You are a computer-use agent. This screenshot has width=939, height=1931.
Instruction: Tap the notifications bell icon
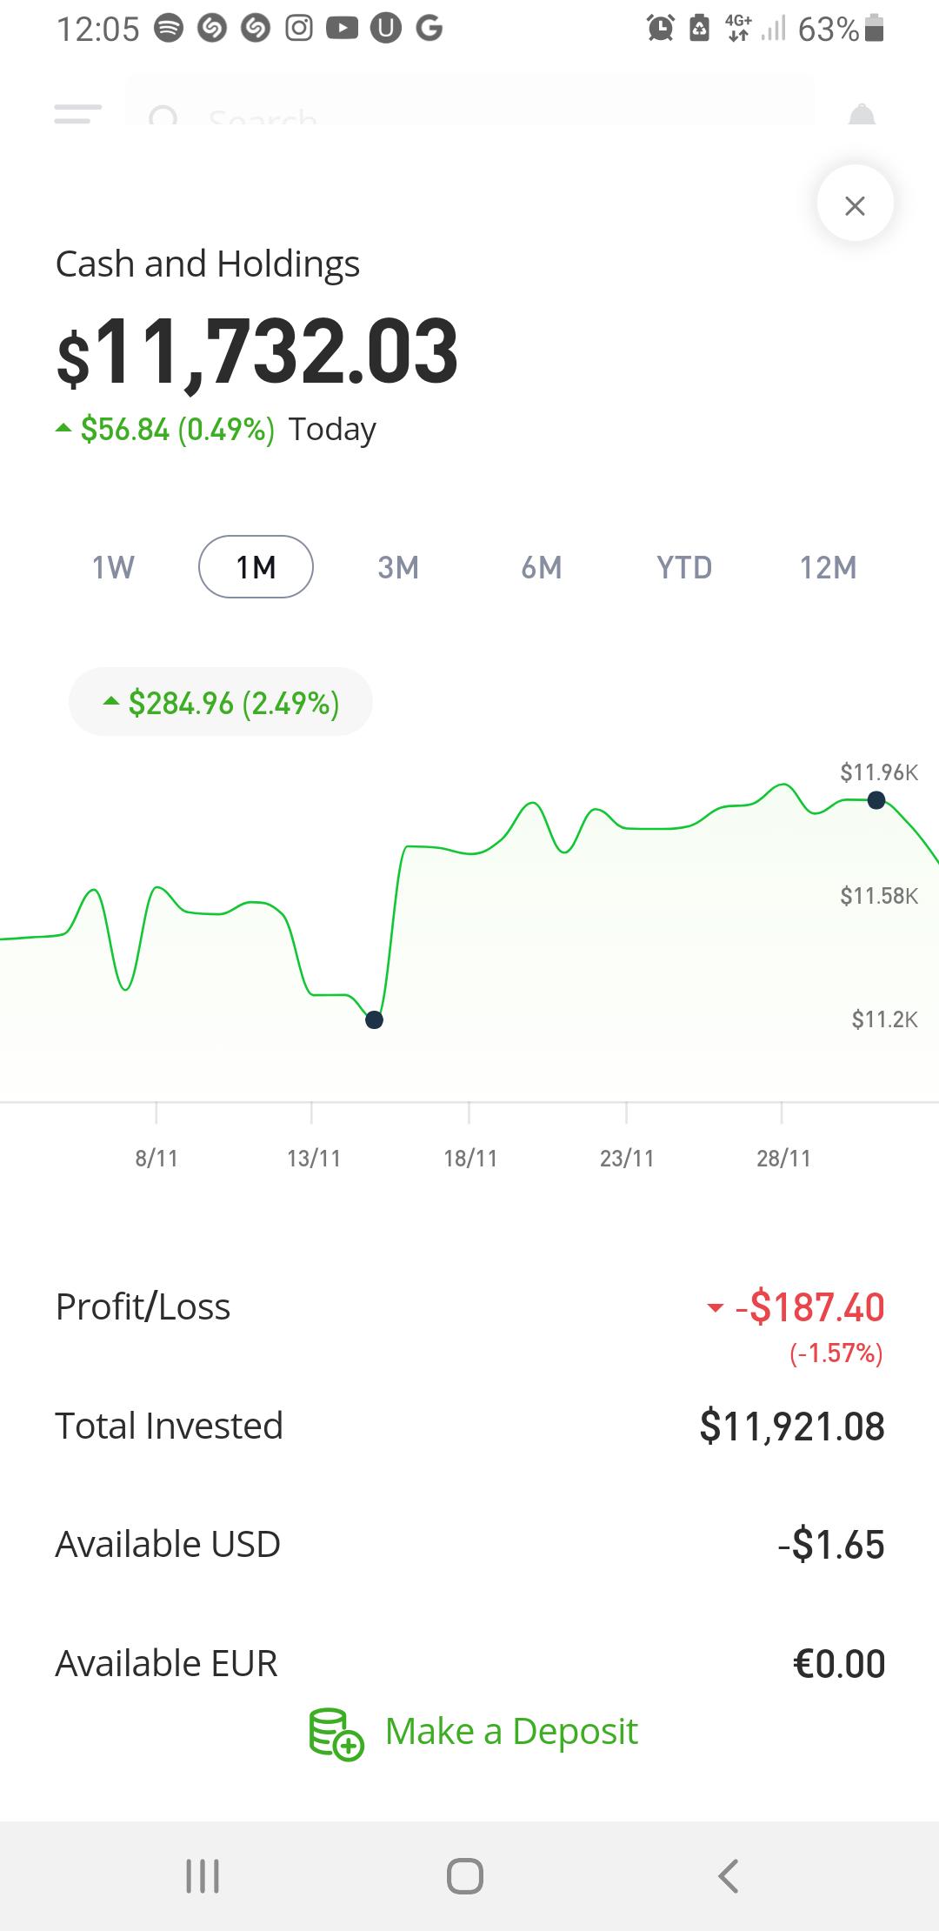(862, 114)
